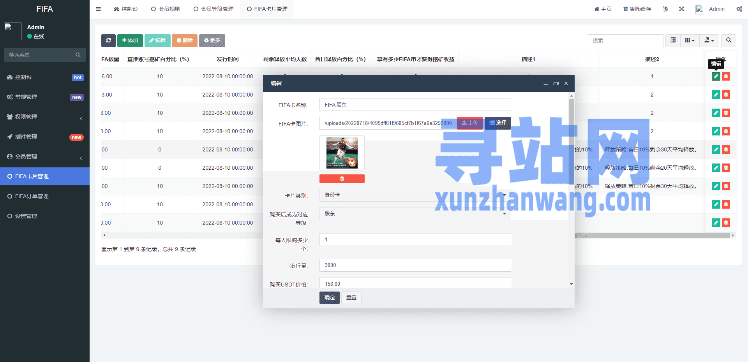The width and height of the screenshot is (748, 362).
Task: Click the 剩余释放平均天数 column header
Action: point(285,59)
